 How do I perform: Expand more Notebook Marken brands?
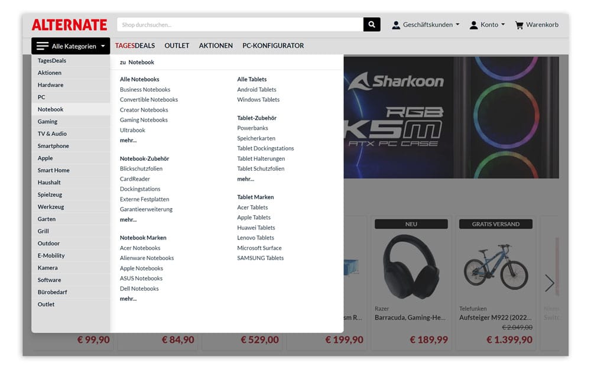[128, 298]
